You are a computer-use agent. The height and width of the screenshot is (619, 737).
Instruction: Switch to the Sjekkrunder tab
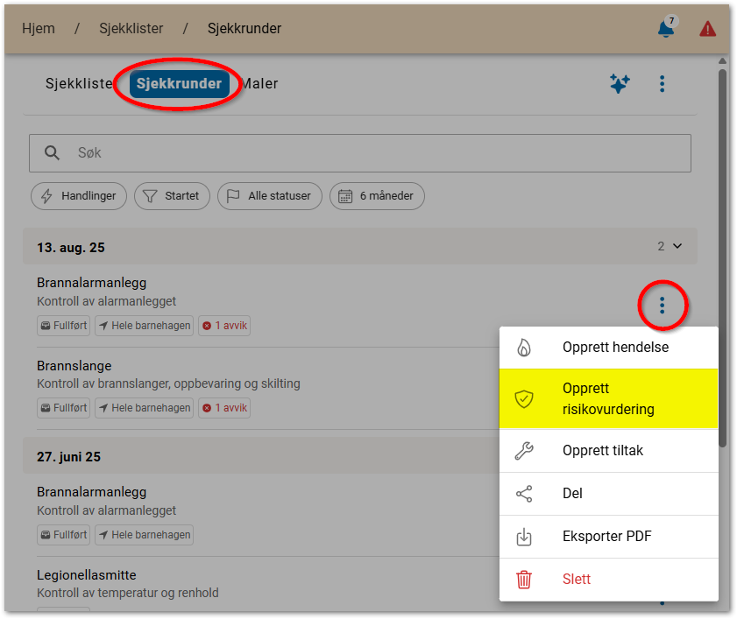179,84
